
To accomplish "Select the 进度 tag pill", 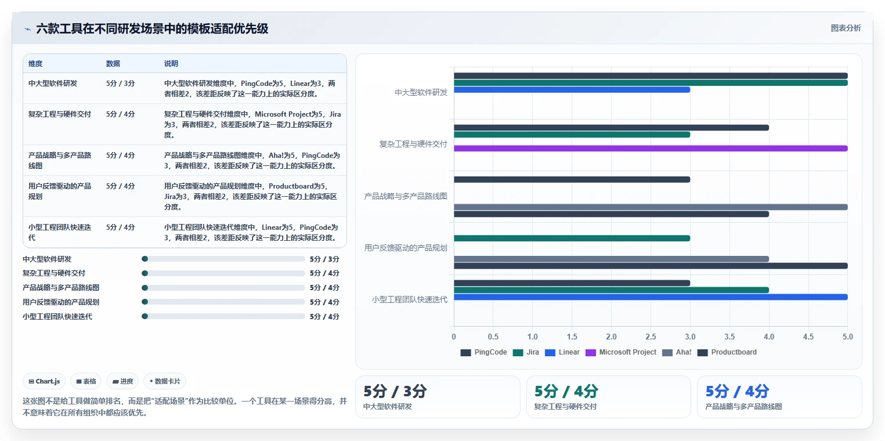I will tap(122, 381).
